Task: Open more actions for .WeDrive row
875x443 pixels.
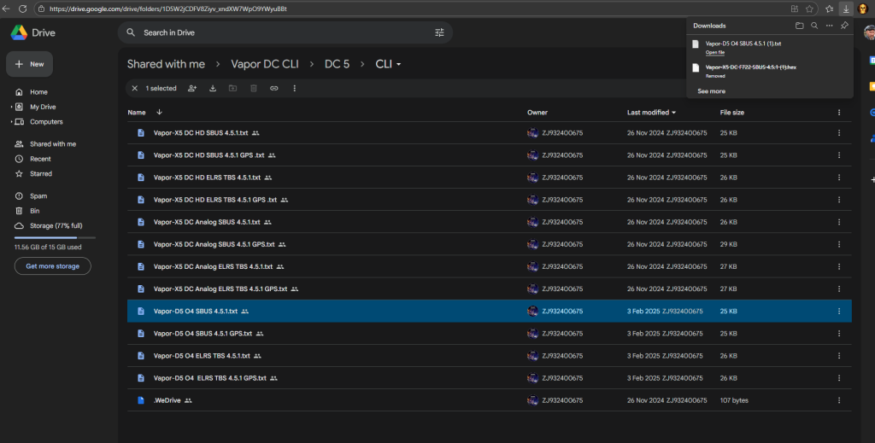Action: pyautogui.click(x=839, y=400)
